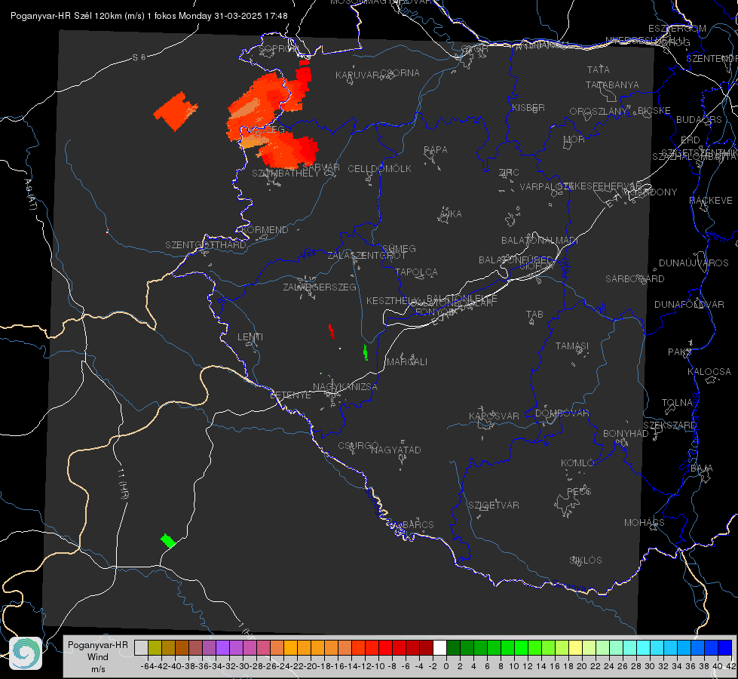Click the OROSZLANY city label

[x=599, y=112]
